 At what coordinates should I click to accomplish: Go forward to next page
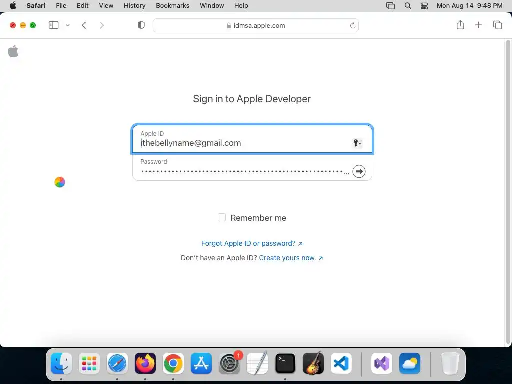pos(102,25)
